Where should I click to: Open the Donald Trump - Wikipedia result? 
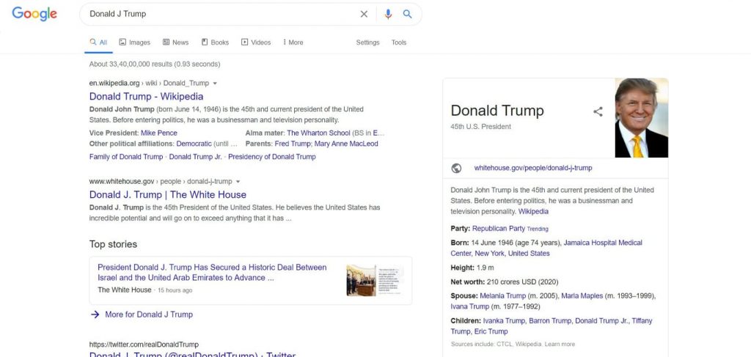point(146,96)
